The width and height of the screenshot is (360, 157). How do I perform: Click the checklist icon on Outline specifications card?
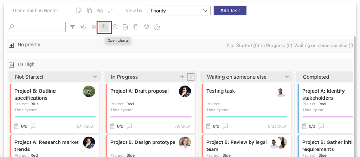coord(17,126)
